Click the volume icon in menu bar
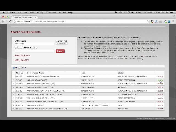Viewport: 176px width, 132px height. coord(133,12)
